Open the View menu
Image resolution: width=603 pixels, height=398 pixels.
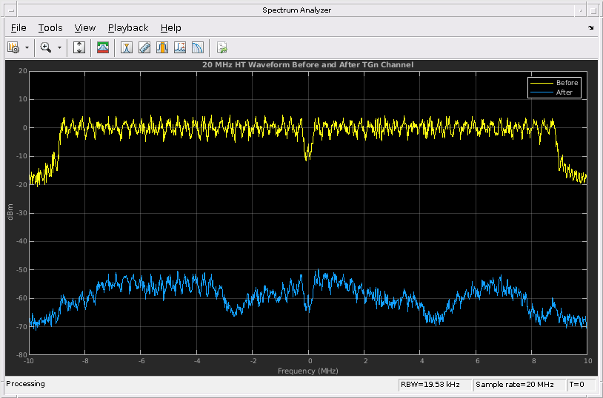tap(85, 27)
